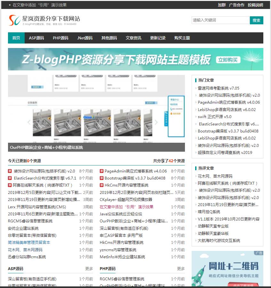This screenshot has width=271, height=288.
Task: Open MetInfo米拓企业建站系统
Action: pyautogui.click(x=122, y=257)
